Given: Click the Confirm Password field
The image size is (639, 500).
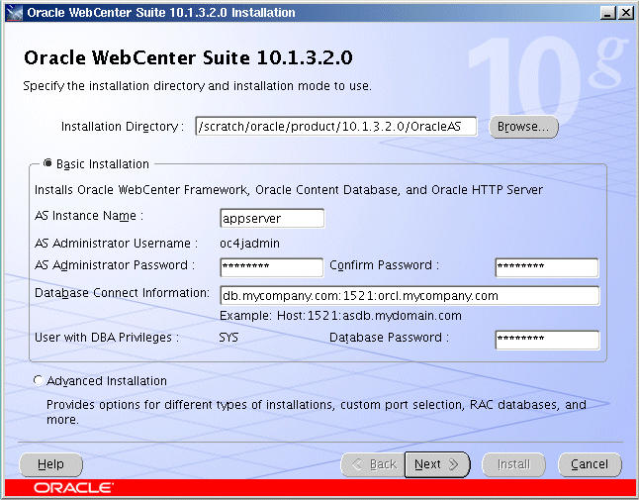Looking at the screenshot, I should click(547, 267).
